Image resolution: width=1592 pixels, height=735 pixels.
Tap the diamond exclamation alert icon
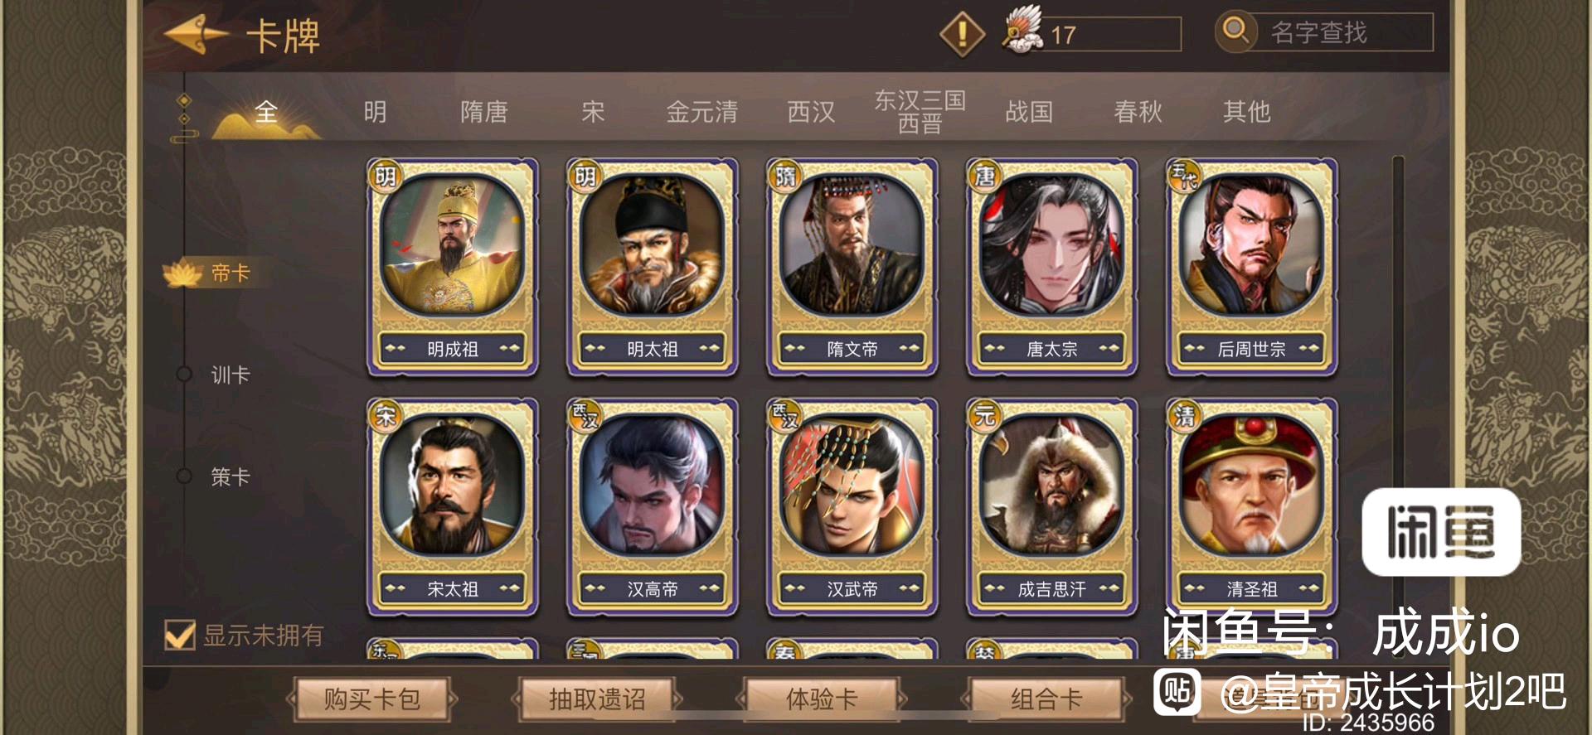coord(962,34)
